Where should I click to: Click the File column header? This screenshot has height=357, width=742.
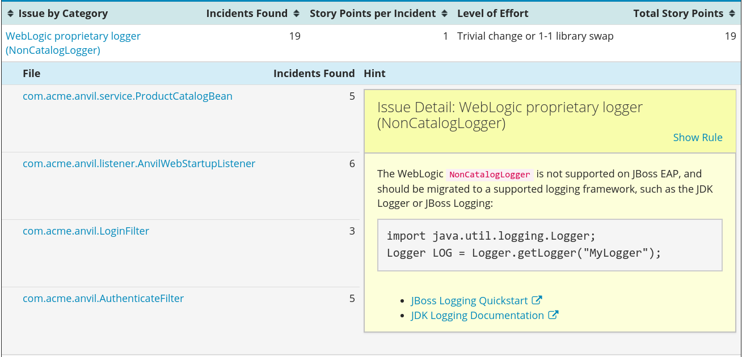(x=32, y=74)
